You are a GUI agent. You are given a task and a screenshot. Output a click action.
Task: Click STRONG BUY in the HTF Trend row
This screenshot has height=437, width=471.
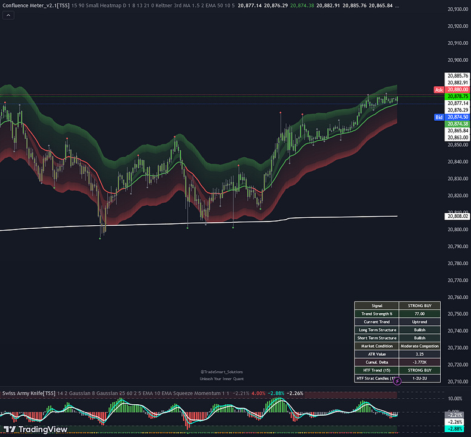click(x=419, y=370)
